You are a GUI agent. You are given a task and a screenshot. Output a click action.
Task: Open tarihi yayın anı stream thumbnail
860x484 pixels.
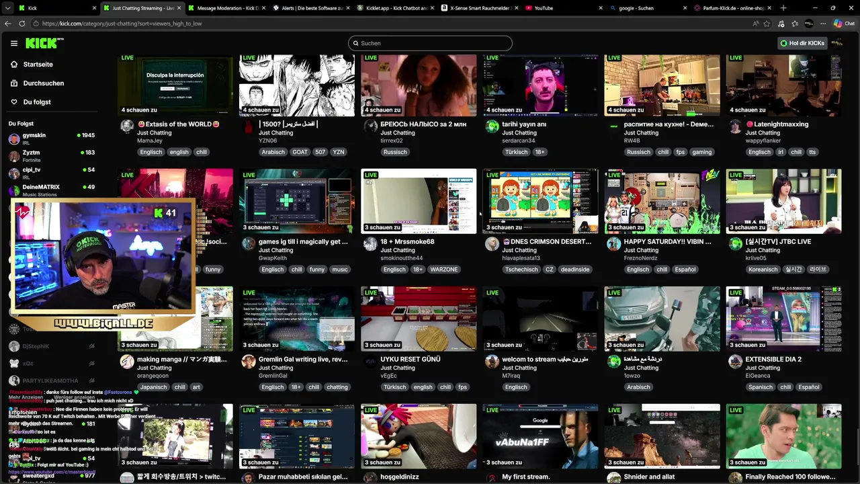(540, 85)
